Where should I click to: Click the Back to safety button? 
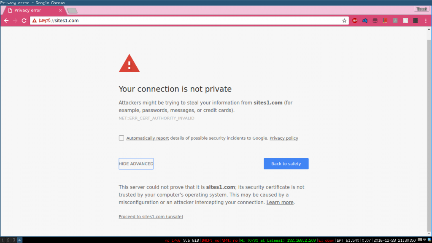(286, 164)
